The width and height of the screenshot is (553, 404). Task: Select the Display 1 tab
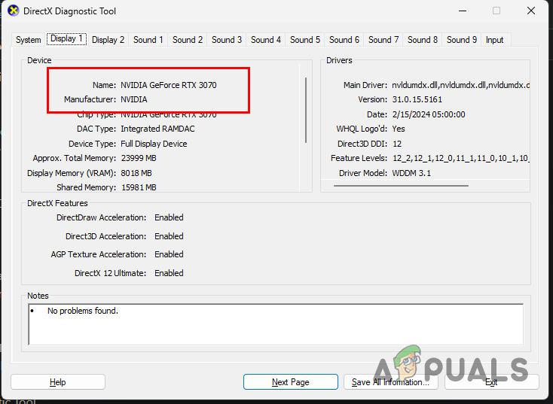pyautogui.click(x=66, y=38)
